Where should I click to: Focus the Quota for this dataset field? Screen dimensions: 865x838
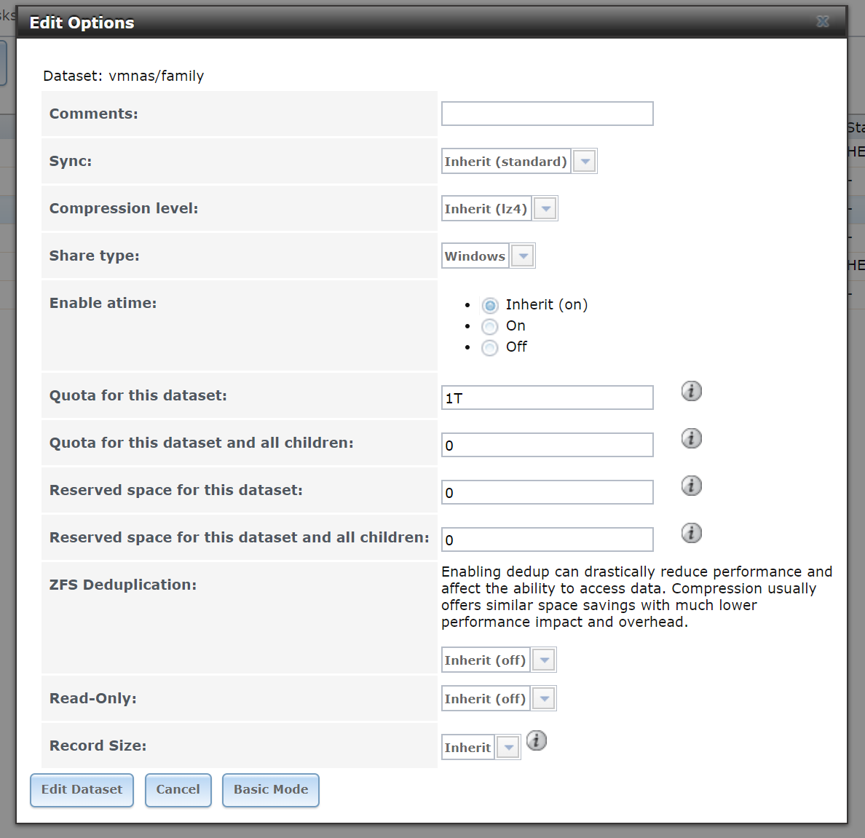tap(547, 398)
